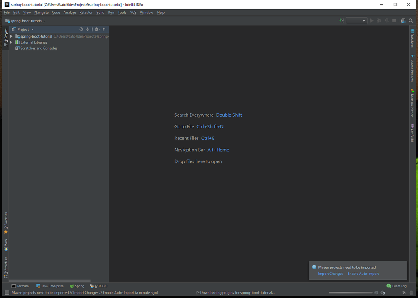Click the Build Project binary arrow icon
Viewport: 418px width, 298px height.
[x=342, y=20]
